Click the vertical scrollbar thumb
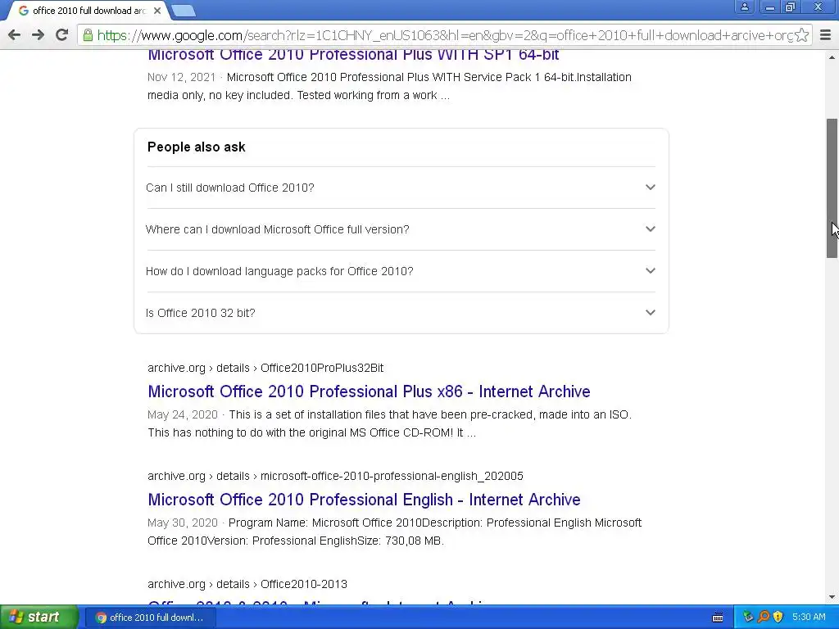The height and width of the screenshot is (629, 839). coord(832,188)
